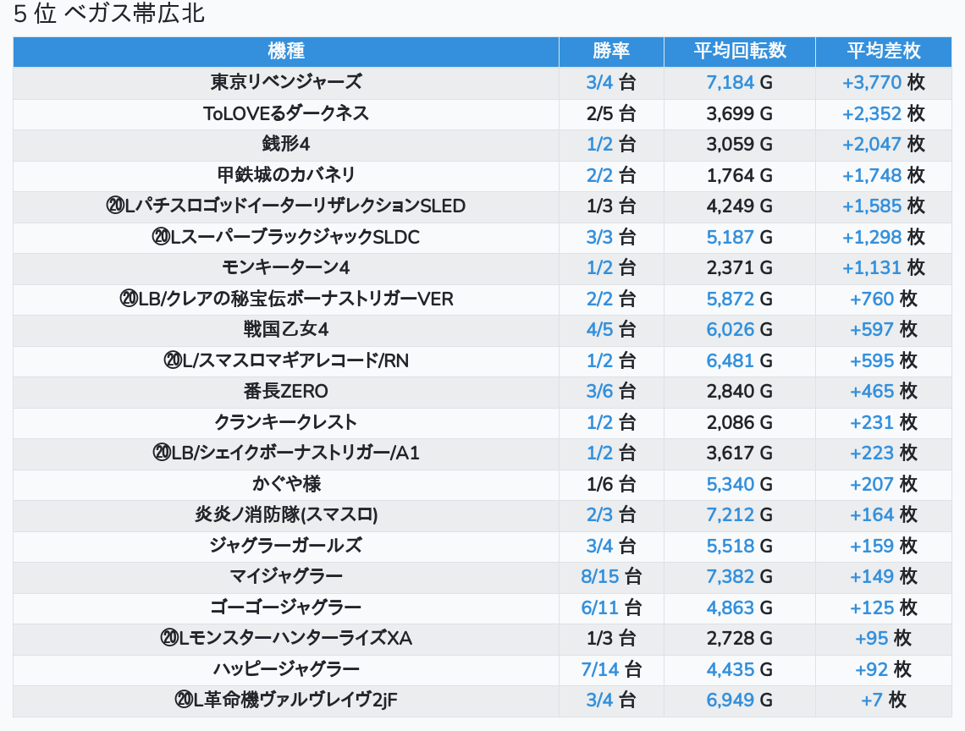Click the LスーパーブラックジャックSLDC row name
This screenshot has height=731, width=965.
coord(286,237)
